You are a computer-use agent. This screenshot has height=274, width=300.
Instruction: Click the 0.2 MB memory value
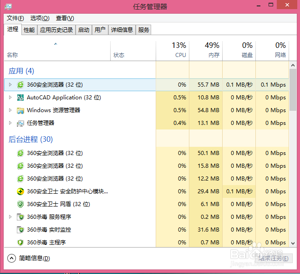click(210, 217)
